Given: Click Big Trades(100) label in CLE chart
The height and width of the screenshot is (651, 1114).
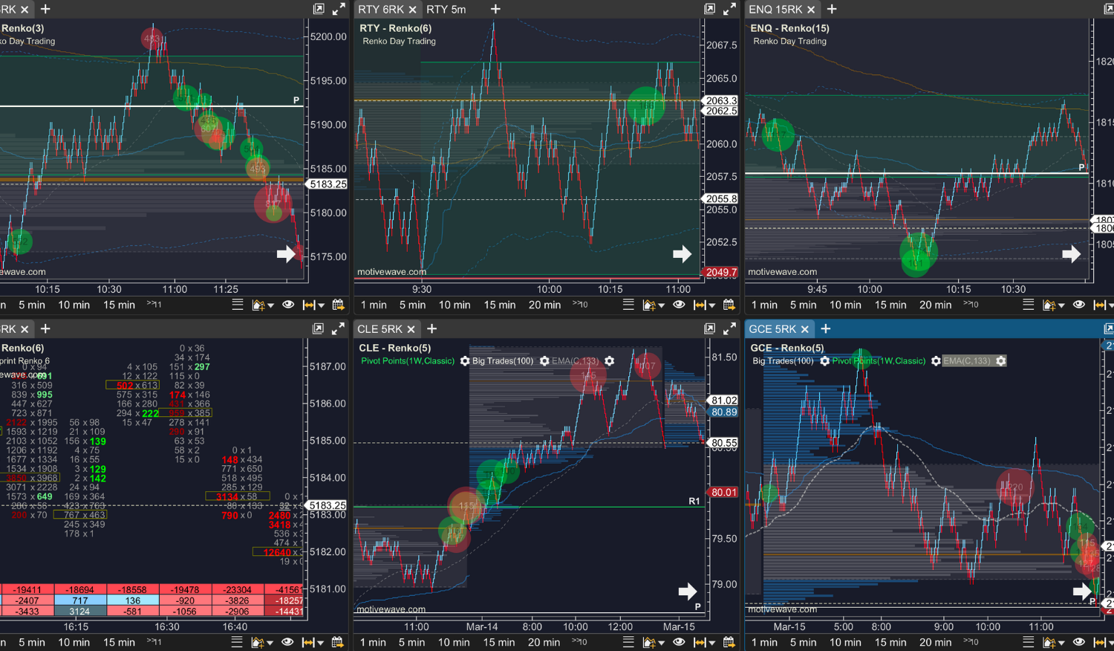Looking at the screenshot, I should [x=503, y=361].
